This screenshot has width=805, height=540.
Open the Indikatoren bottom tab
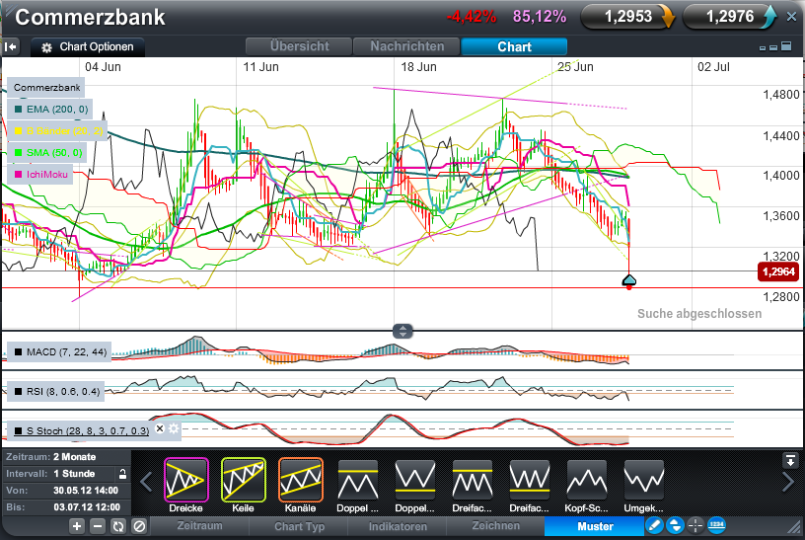398,526
